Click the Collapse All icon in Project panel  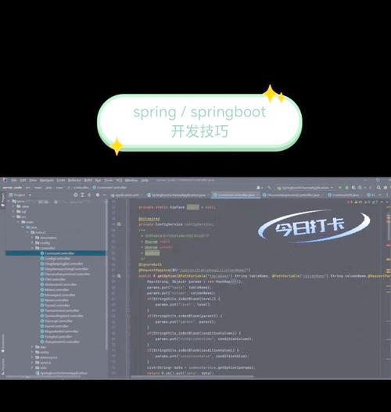[x=89, y=195]
